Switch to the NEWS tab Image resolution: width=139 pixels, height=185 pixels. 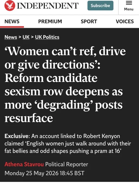[x=12, y=21]
